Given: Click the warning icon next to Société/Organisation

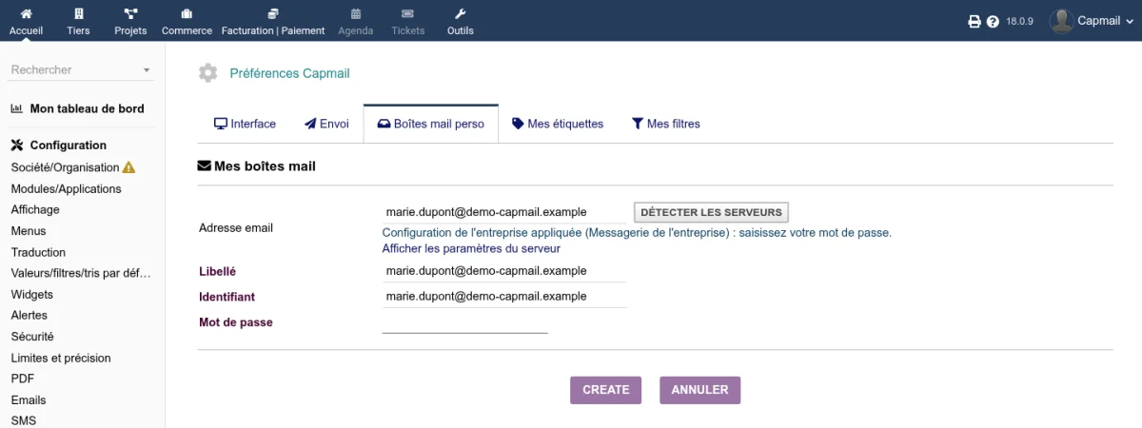Looking at the screenshot, I should [129, 167].
